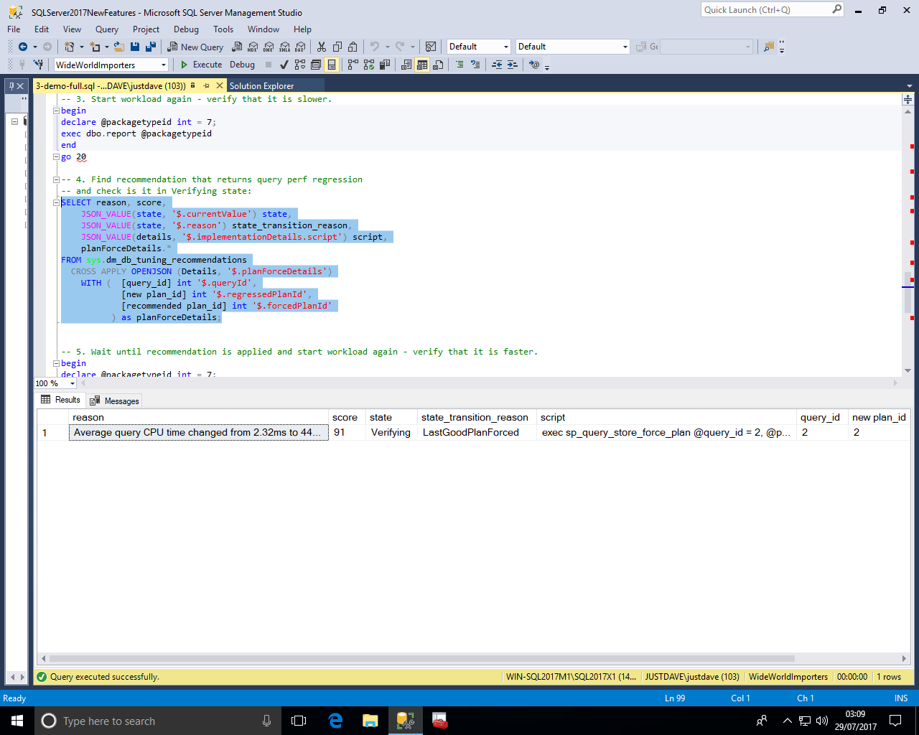Click the Cut scissors icon

tap(321, 47)
